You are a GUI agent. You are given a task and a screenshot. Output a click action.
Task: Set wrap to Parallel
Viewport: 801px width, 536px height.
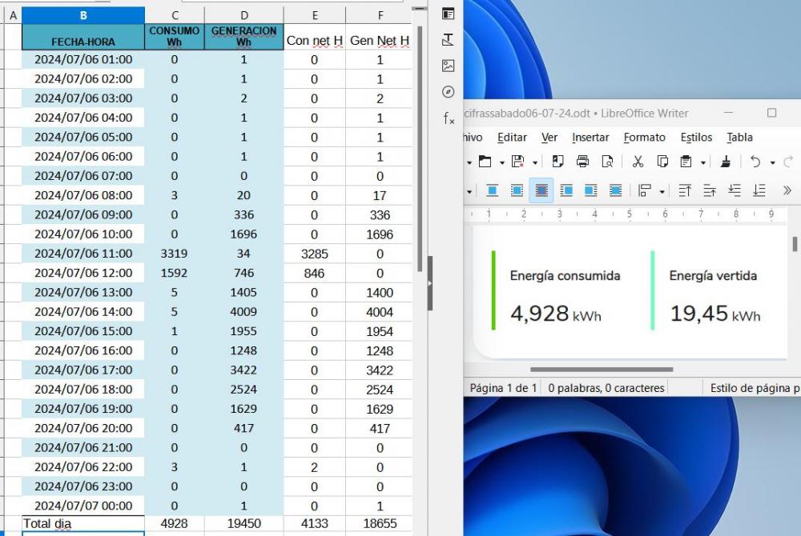[517, 190]
